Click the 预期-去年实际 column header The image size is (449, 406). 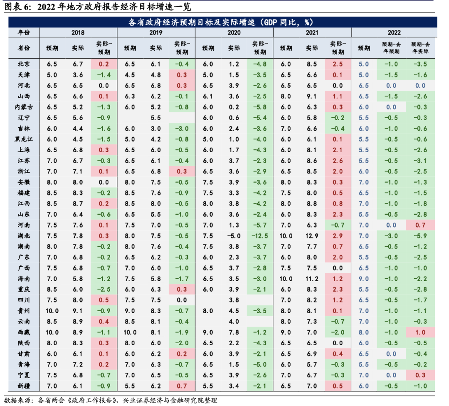(x=421, y=48)
